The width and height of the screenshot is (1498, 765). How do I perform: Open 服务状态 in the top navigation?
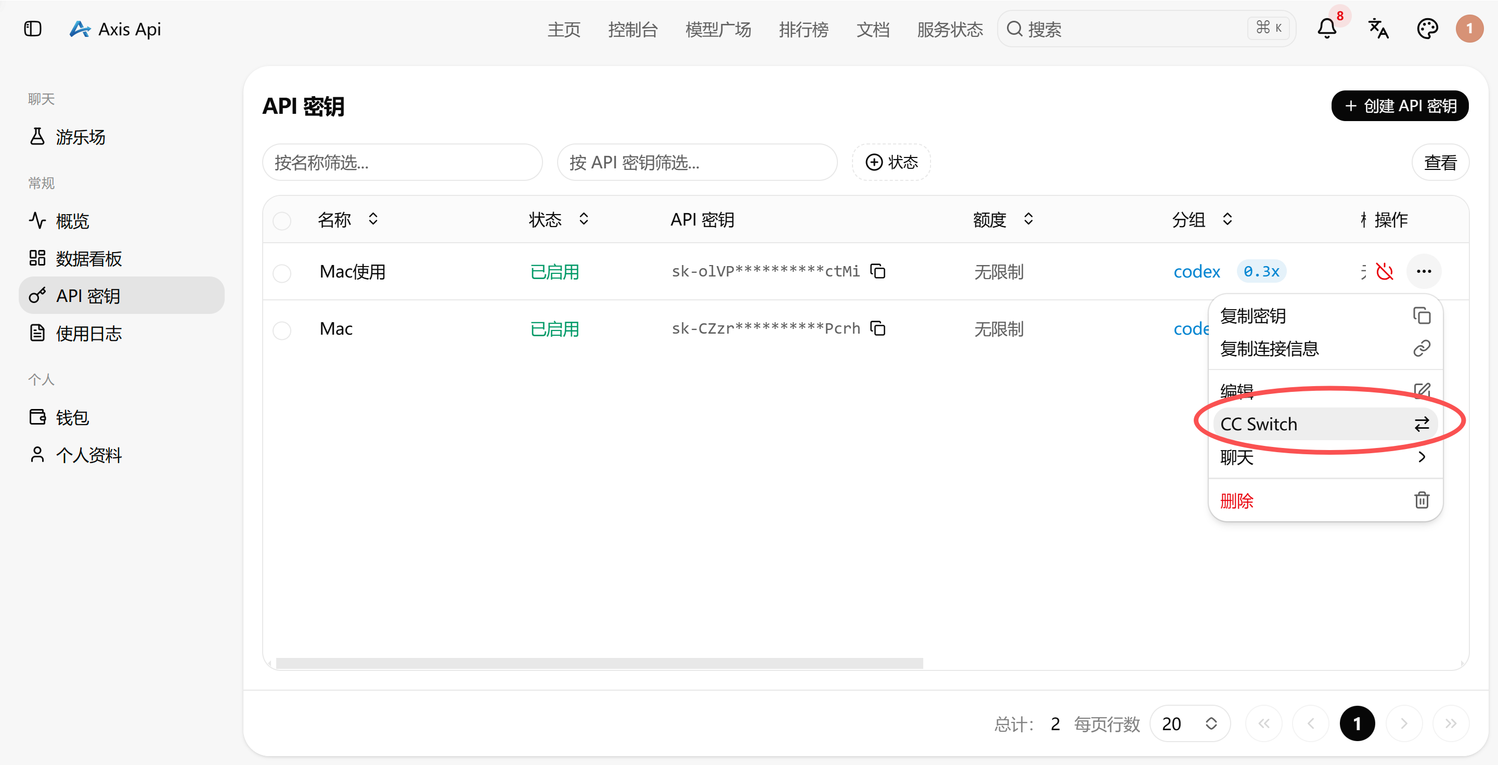click(x=950, y=29)
